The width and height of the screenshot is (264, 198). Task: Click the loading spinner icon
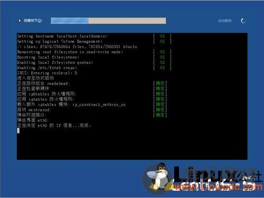tap(243, 21)
